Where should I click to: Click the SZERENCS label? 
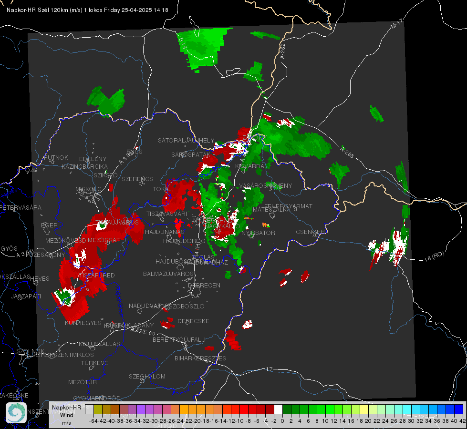click(137, 179)
